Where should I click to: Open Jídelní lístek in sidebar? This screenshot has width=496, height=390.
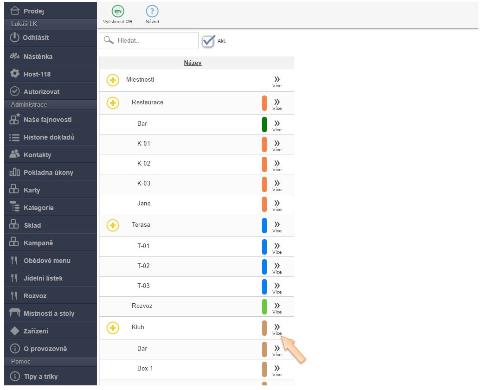pyautogui.click(x=43, y=278)
